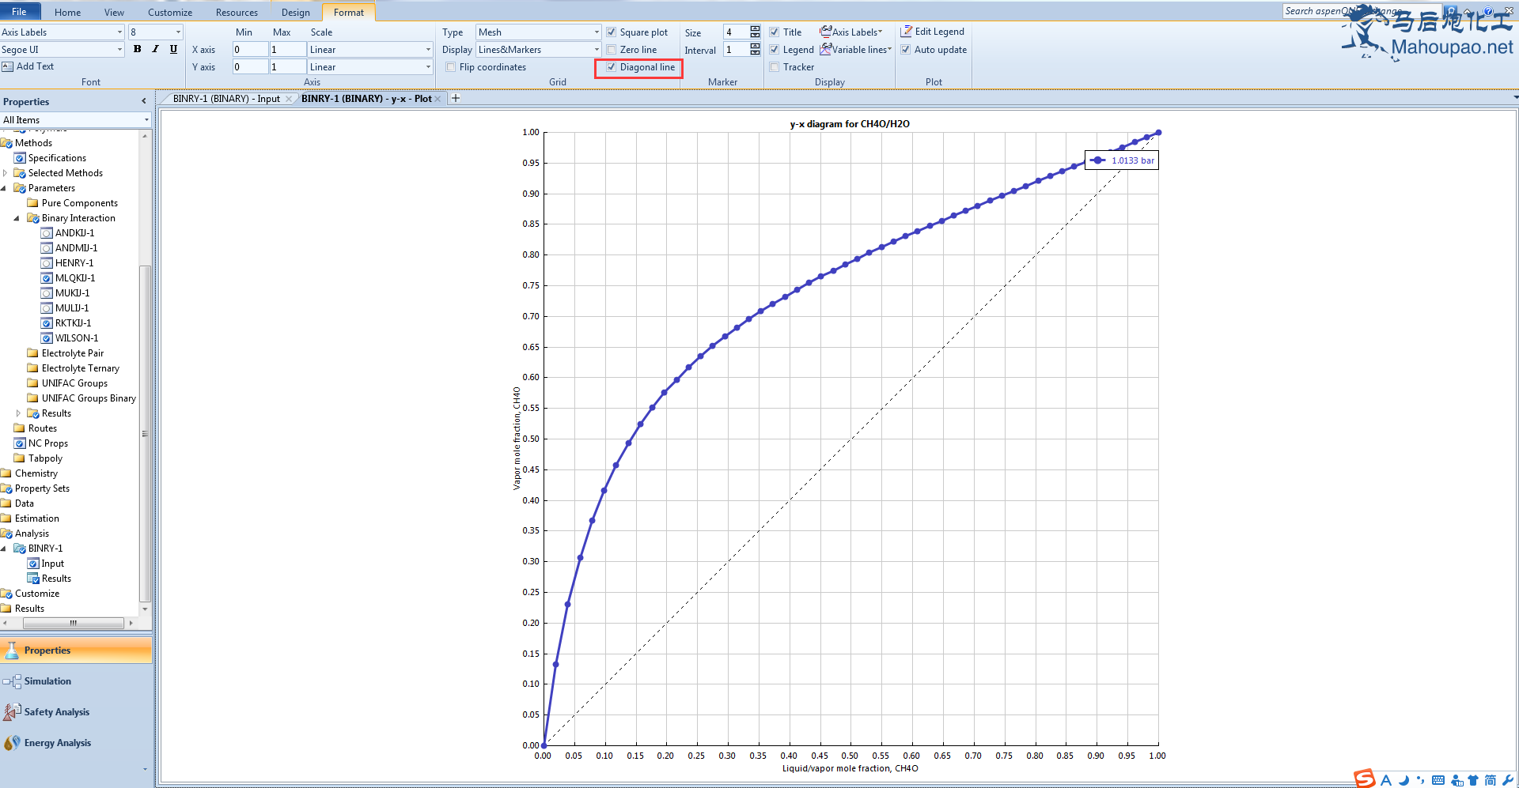Toggle Bold text formatting
The width and height of the screenshot is (1519, 788).
click(138, 49)
